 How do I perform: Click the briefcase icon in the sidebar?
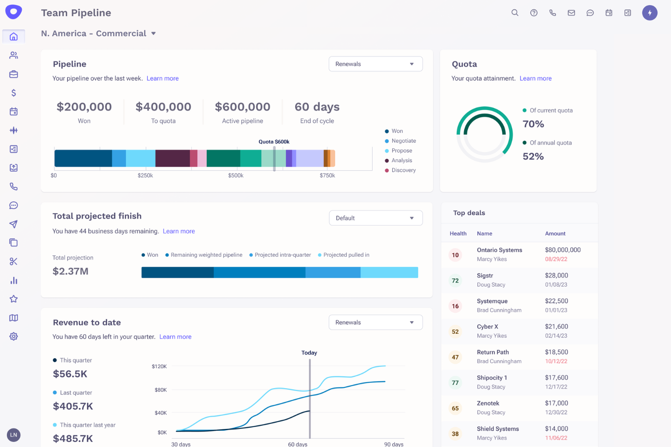click(x=14, y=74)
